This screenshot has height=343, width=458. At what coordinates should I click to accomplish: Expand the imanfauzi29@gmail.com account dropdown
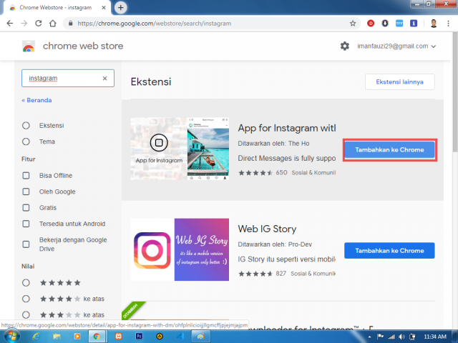pyautogui.click(x=396, y=46)
